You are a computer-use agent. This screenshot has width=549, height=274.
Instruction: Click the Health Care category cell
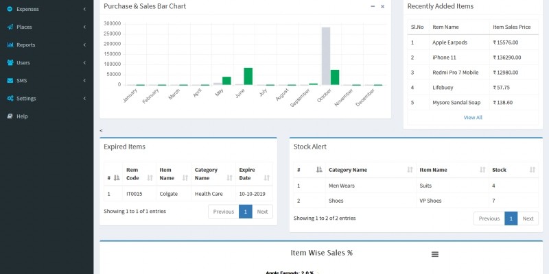pos(213,194)
